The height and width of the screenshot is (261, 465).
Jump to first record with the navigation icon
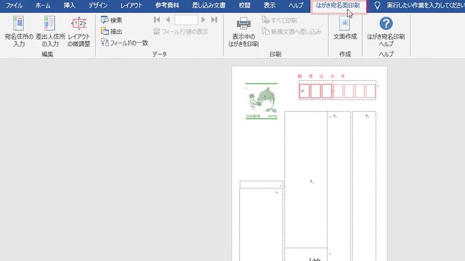(x=157, y=20)
